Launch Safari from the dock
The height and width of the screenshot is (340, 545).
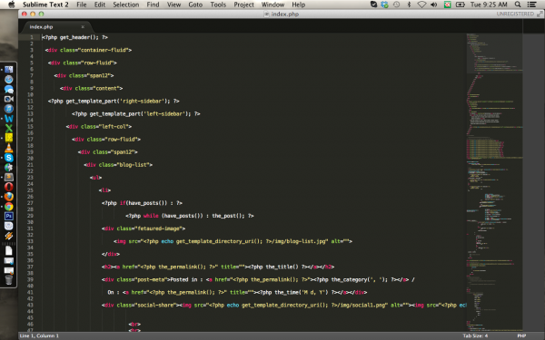(9, 80)
